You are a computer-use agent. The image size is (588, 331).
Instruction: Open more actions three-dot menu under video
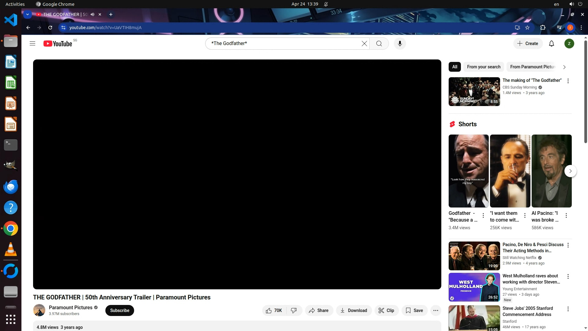(435, 310)
